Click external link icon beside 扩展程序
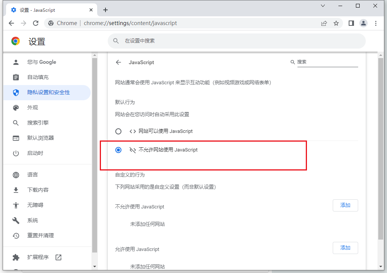Image resolution: width=387 pixels, height=273 pixels. point(58,257)
